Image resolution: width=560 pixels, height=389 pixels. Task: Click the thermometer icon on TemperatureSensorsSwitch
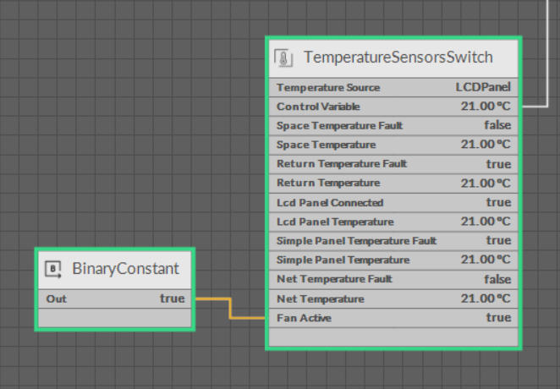pos(283,58)
